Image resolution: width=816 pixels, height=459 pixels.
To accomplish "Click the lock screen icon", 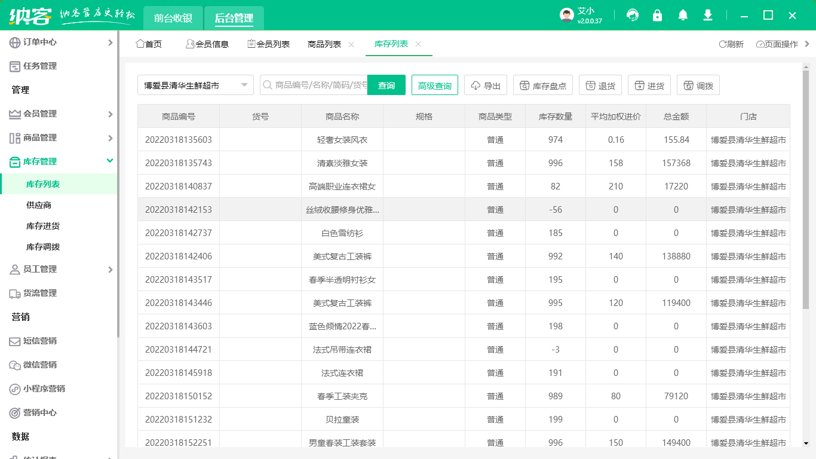I will click(658, 15).
